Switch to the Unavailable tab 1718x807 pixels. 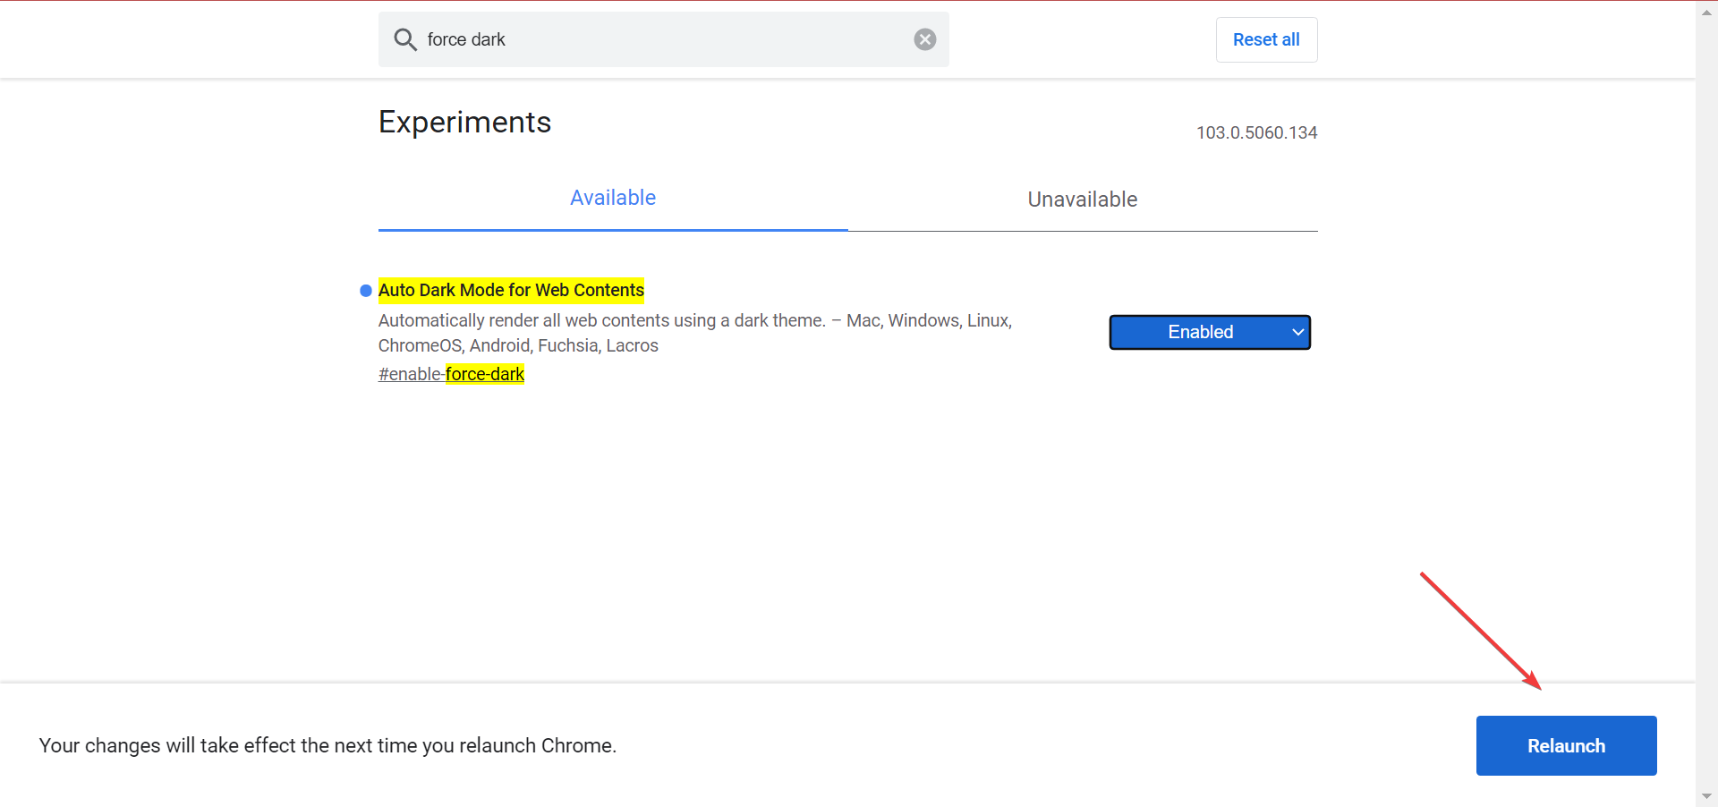click(1082, 200)
